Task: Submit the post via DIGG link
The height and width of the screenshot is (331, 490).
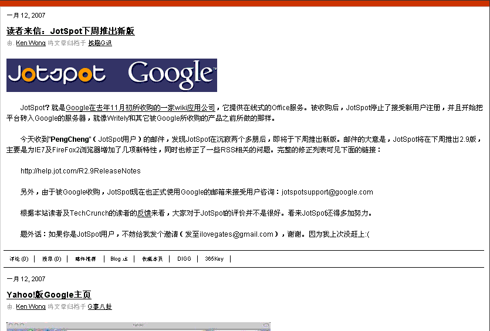Action: [184, 259]
